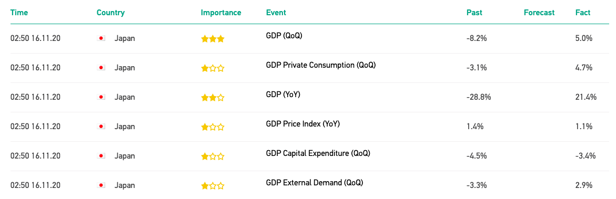616x199 pixels.
Task: Click the Past column header
Action: pos(474,13)
